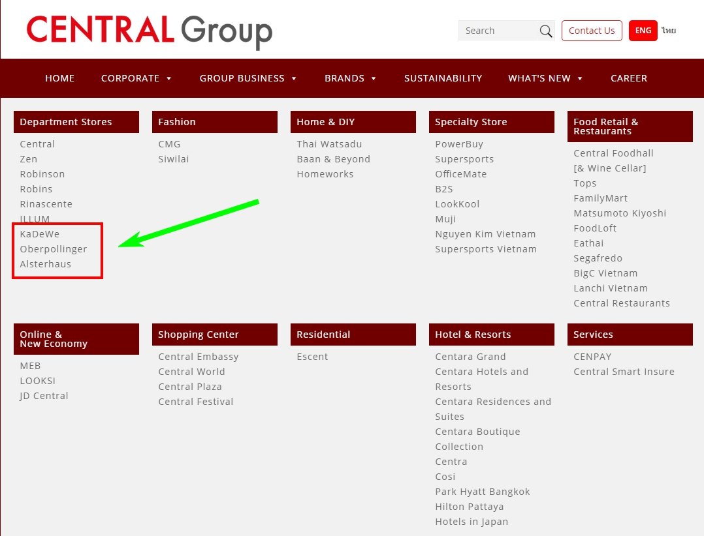
Task: Open the CMG fashion link
Action: click(x=169, y=144)
